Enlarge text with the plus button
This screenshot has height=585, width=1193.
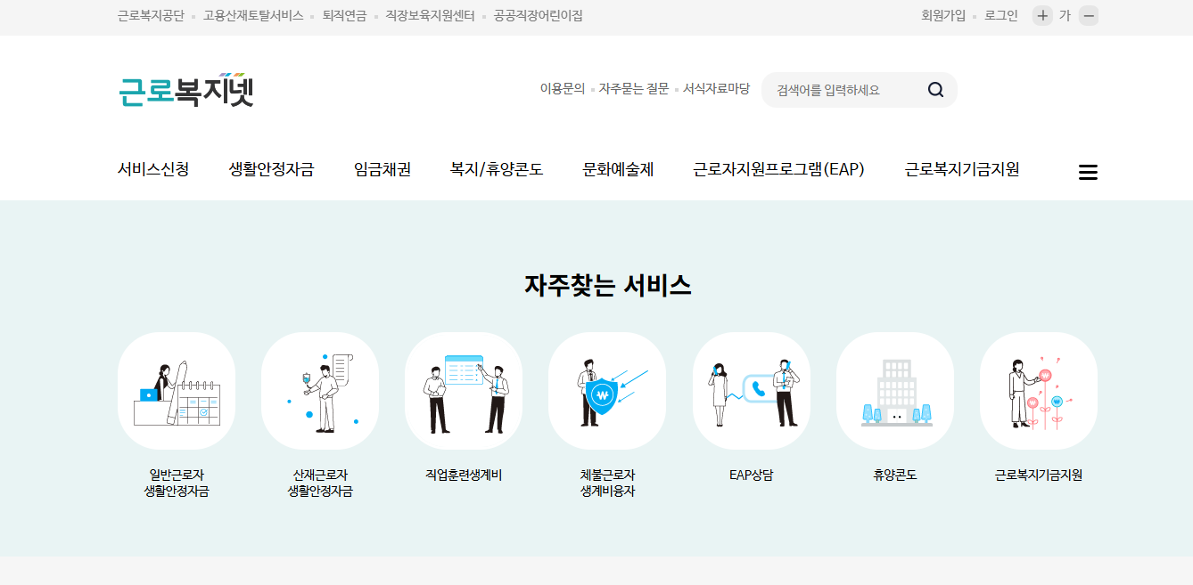click(1042, 15)
